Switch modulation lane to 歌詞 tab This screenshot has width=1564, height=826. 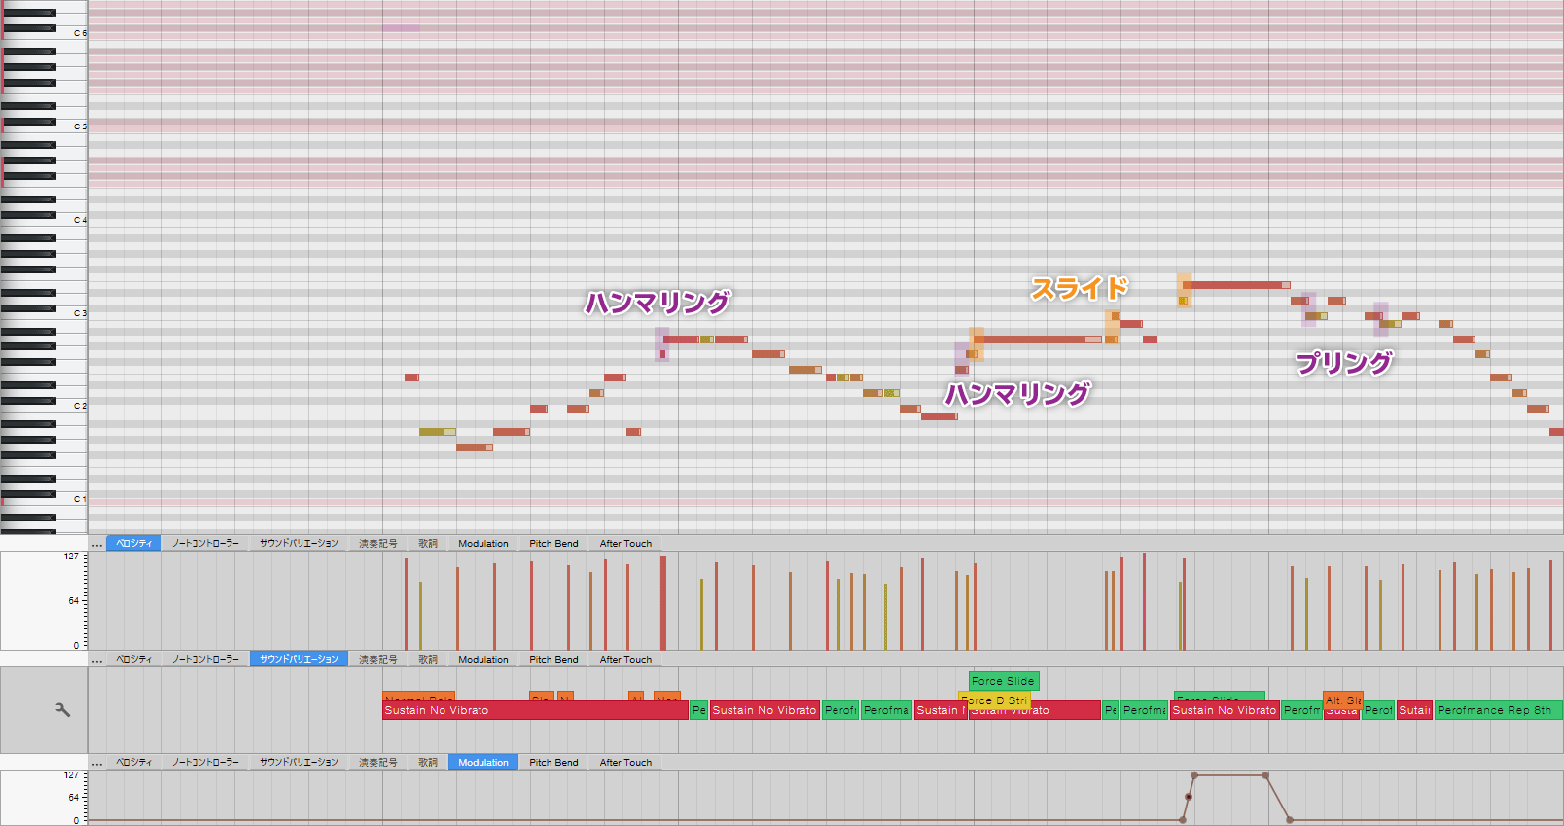click(x=428, y=763)
